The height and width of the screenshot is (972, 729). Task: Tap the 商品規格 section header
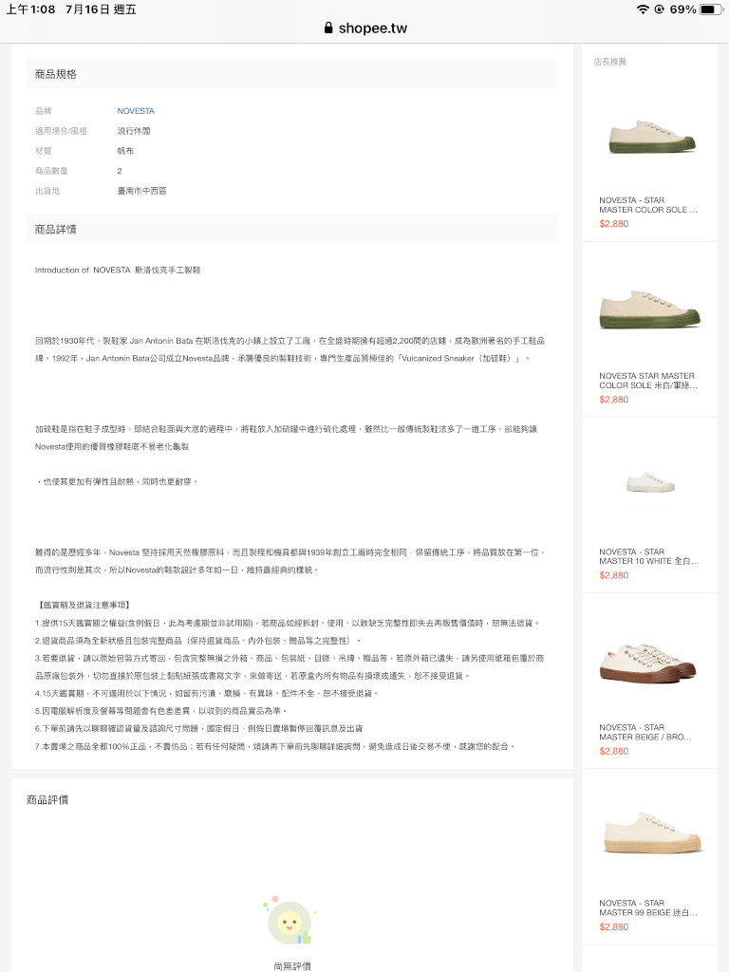(56, 74)
